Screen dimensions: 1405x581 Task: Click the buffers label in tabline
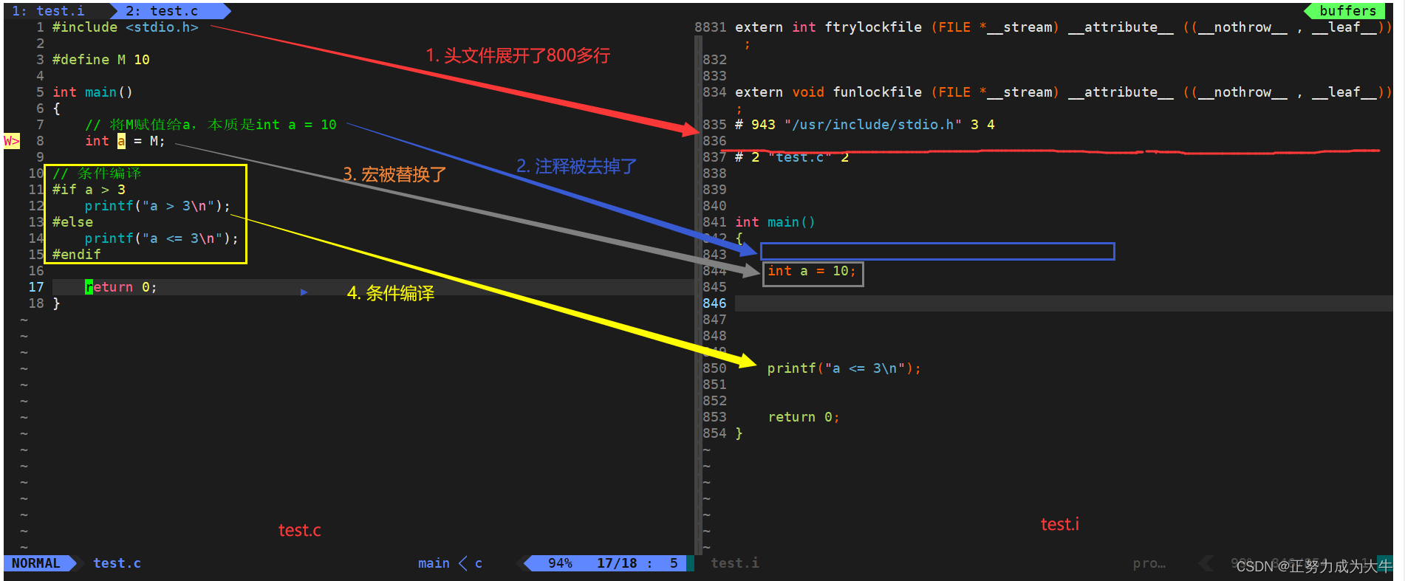click(x=1347, y=11)
